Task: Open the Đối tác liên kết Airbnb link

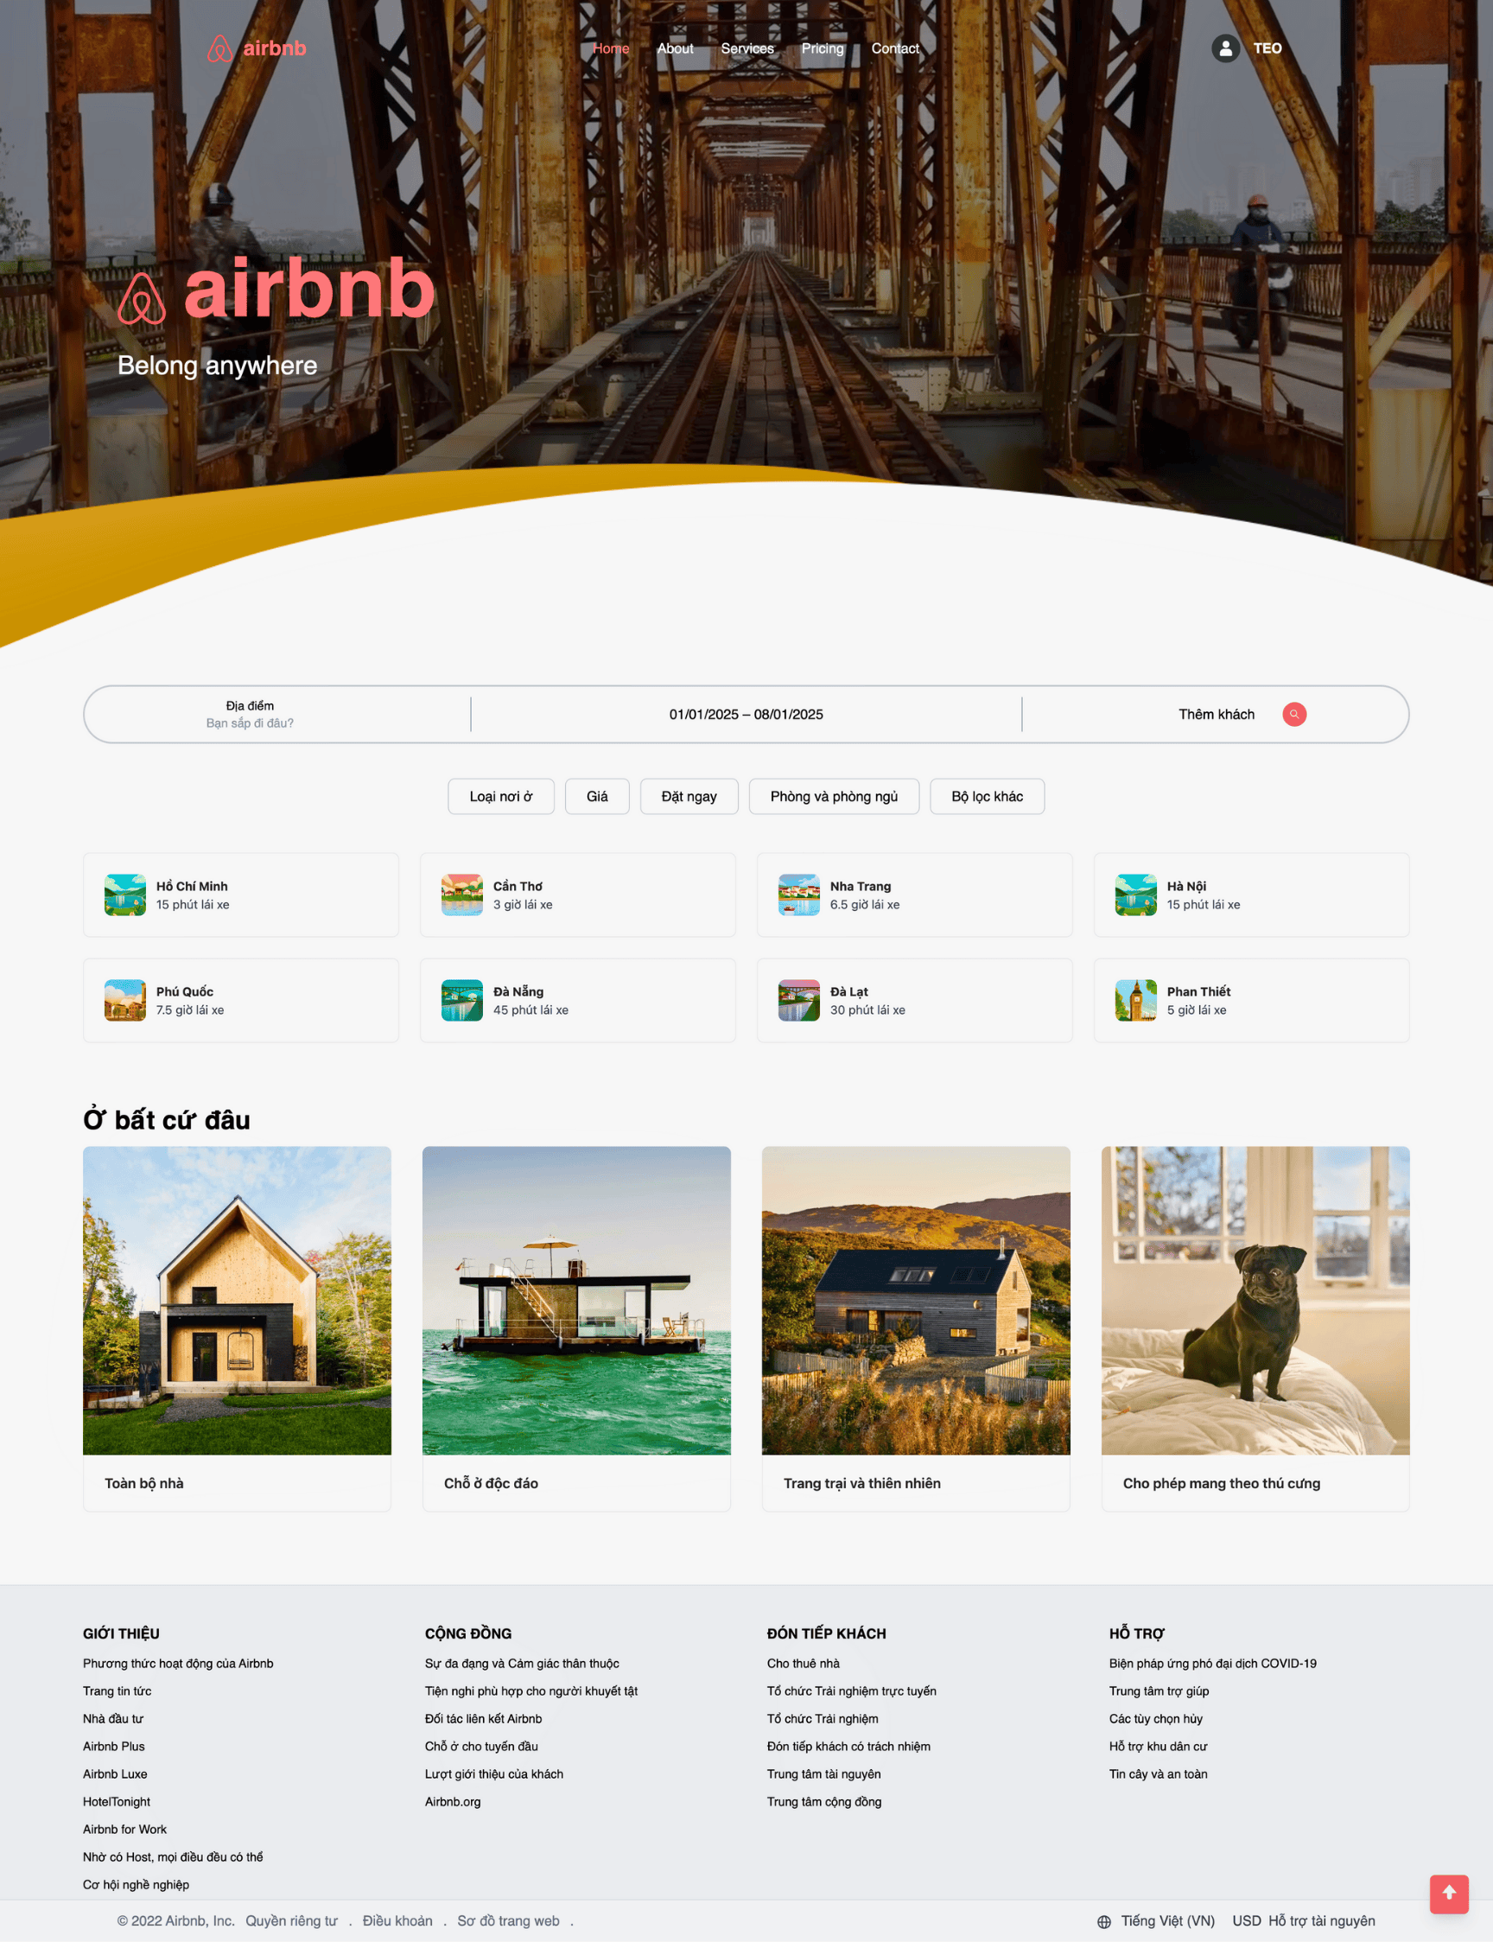Action: point(484,1718)
